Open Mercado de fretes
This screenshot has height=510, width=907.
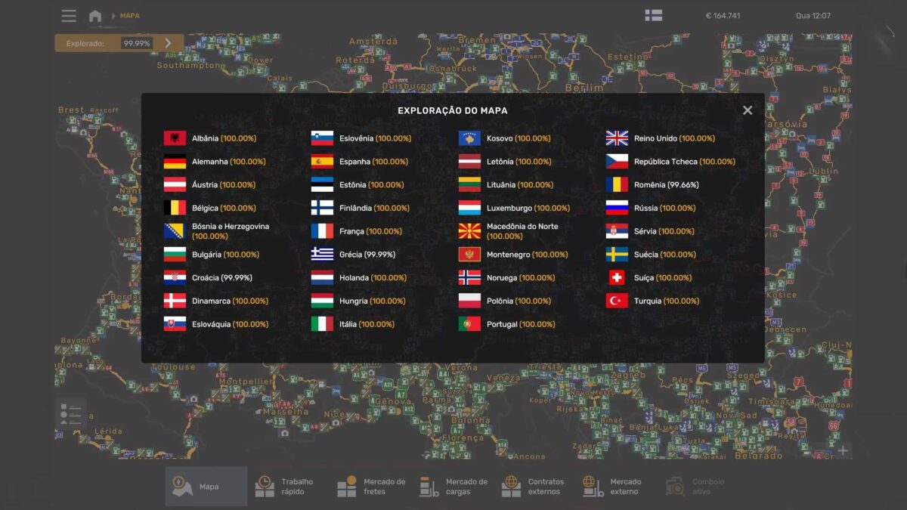point(372,487)
